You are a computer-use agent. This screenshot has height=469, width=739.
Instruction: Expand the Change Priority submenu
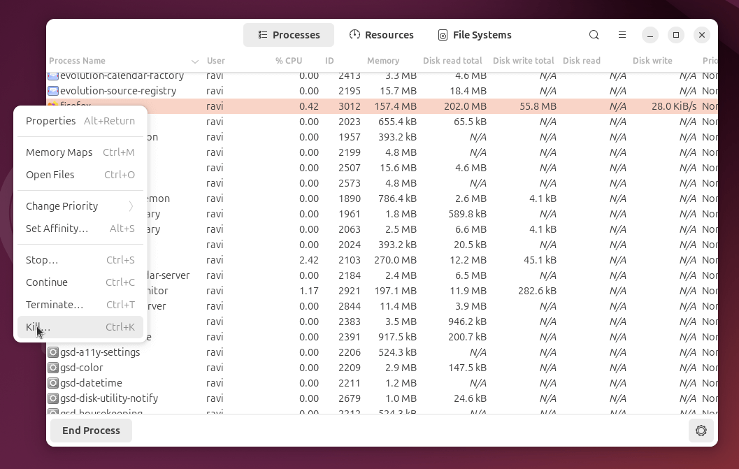click(x=80, y=206)
